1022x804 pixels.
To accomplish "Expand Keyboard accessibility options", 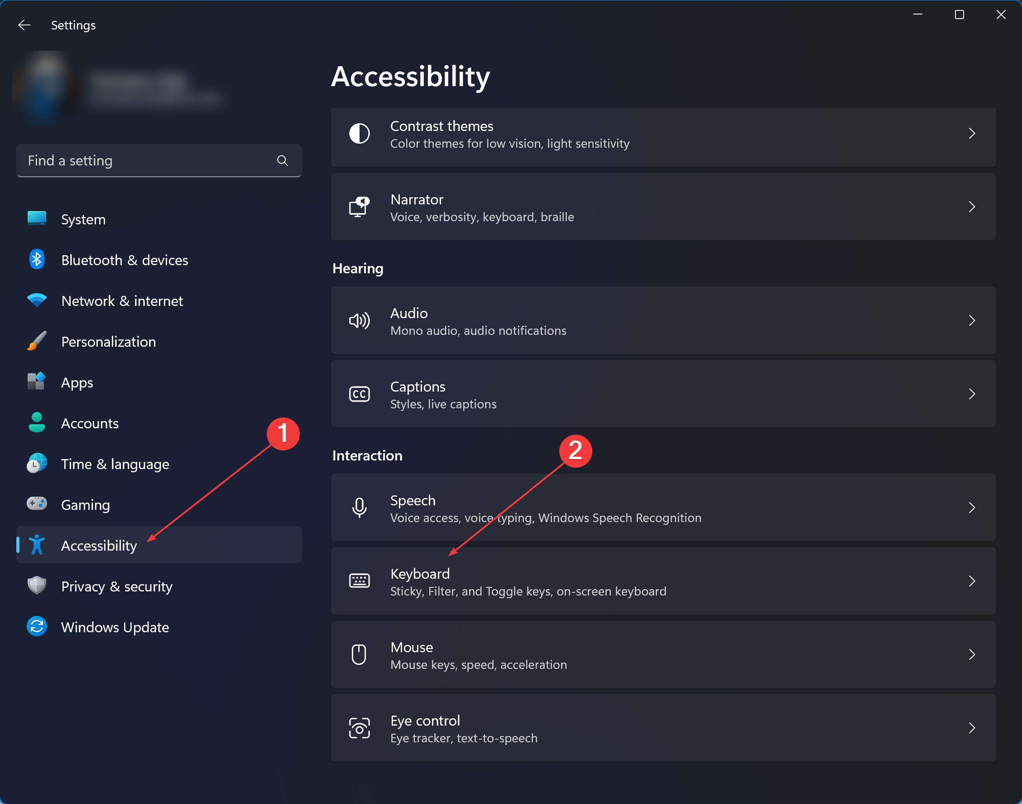I will click(664, 581).
